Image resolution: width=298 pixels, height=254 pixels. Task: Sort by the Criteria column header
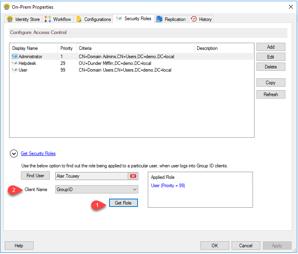135,48
